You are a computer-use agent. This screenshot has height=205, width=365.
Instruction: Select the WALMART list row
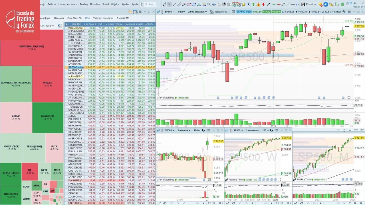110,181
